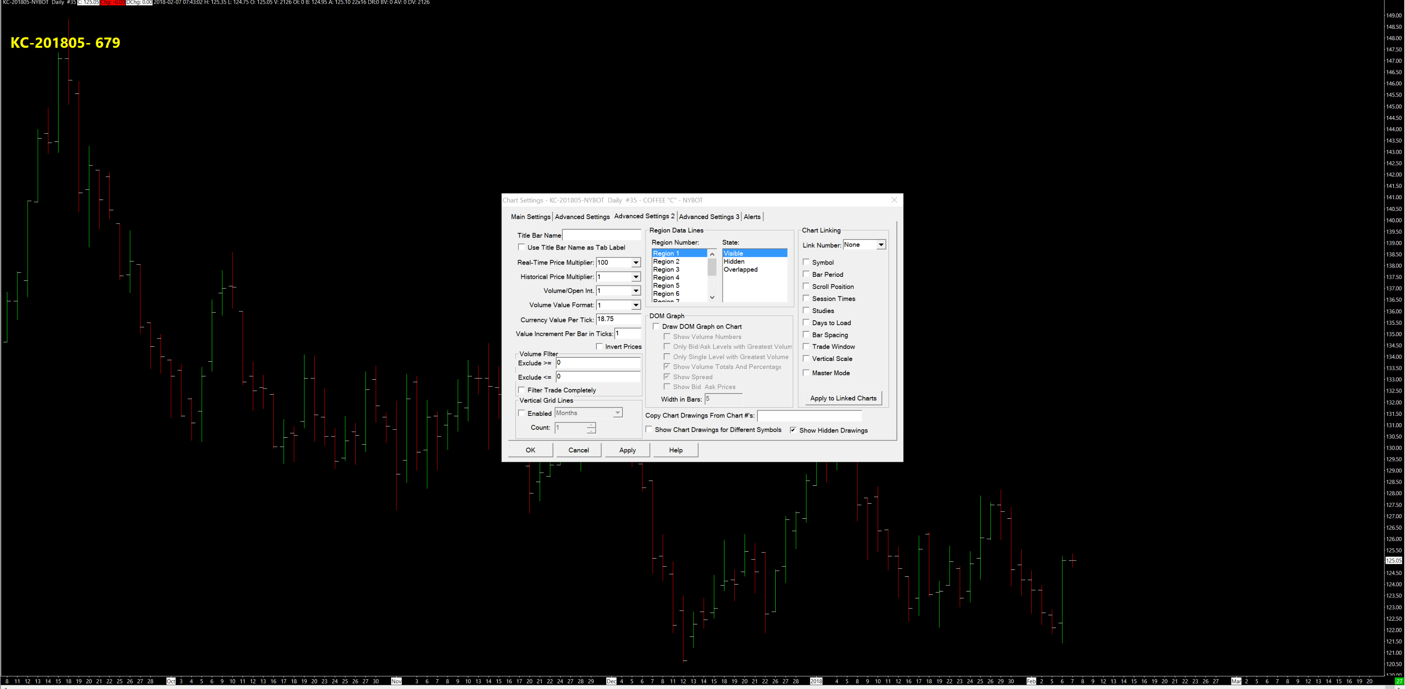Check Use Title Bar Name as Tab Label
Image resolution: width=1405 pixels, height=689 pixels.
522,247
